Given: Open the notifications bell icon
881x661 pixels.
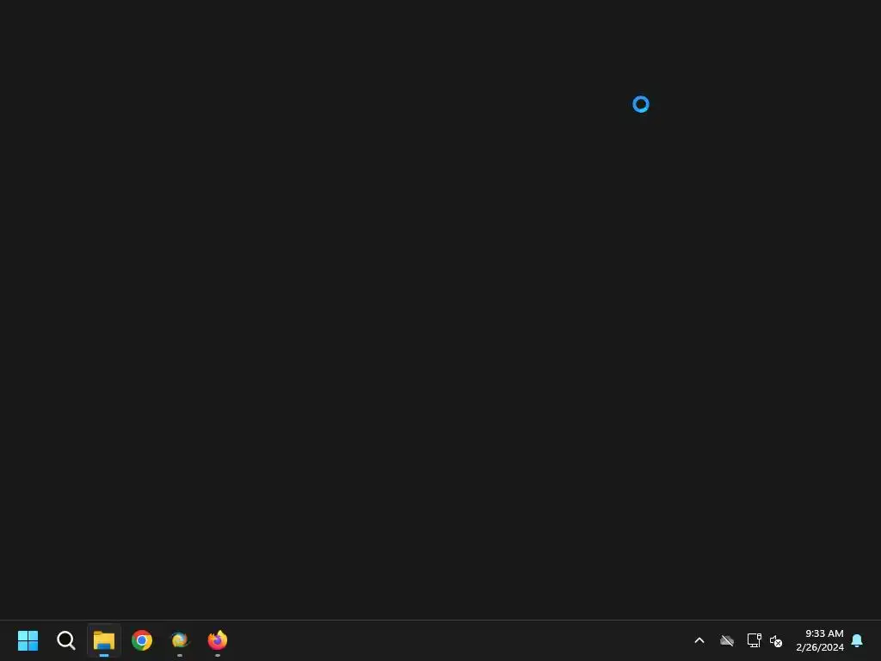Looking at the screenshot, I should 857,640.
